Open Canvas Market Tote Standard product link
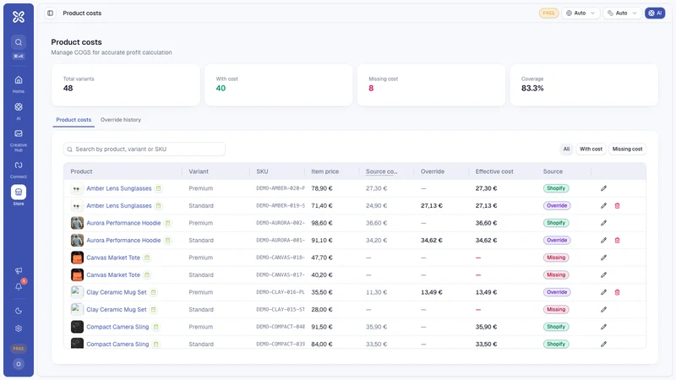This screenshot has width=676, height=380. coord(113,275)
